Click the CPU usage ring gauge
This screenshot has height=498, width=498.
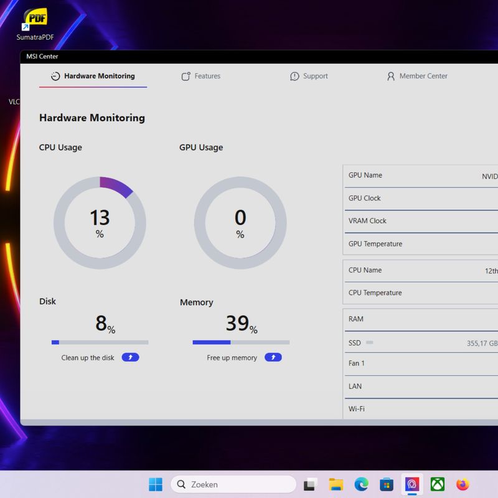100,223
